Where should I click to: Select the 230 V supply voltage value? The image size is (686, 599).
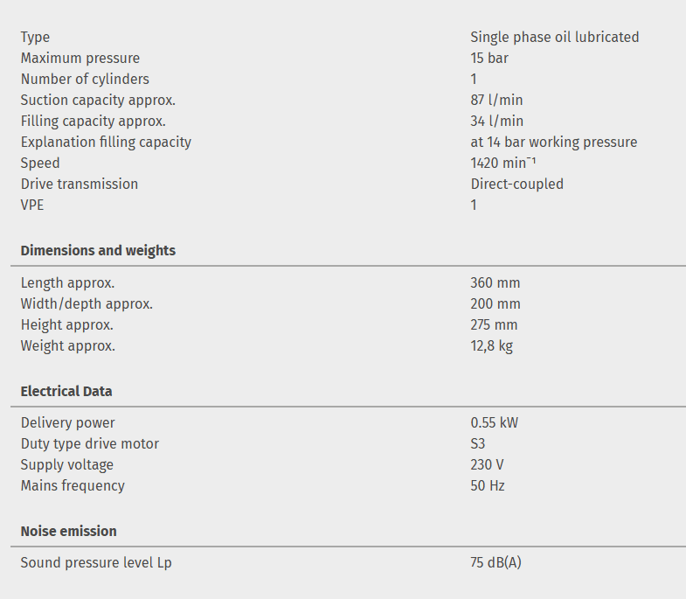[487, 464]
